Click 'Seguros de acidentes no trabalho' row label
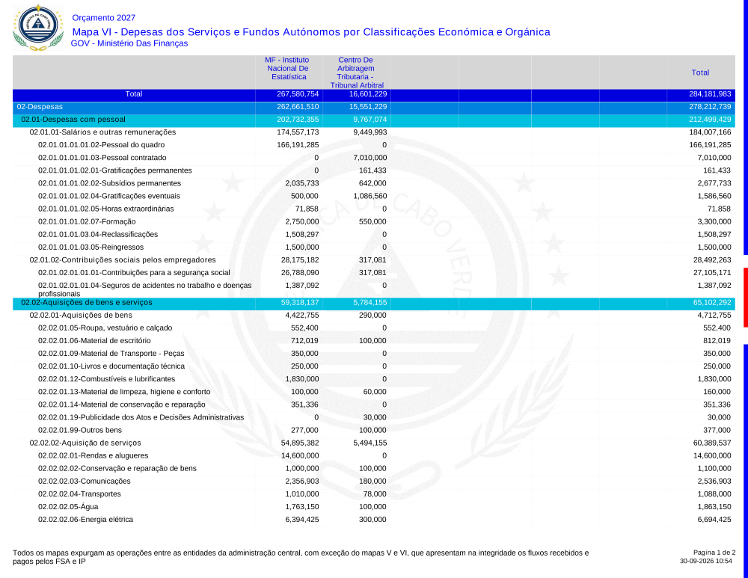The height and width of the screenshot is (578, 748). [144, 289]
